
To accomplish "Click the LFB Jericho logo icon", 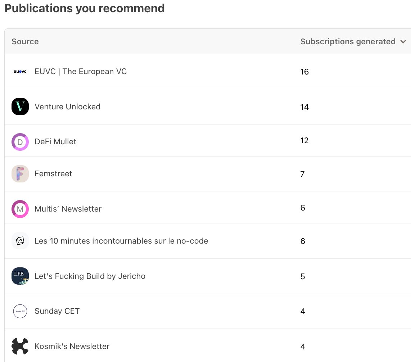I will click(x=20, y=276).
